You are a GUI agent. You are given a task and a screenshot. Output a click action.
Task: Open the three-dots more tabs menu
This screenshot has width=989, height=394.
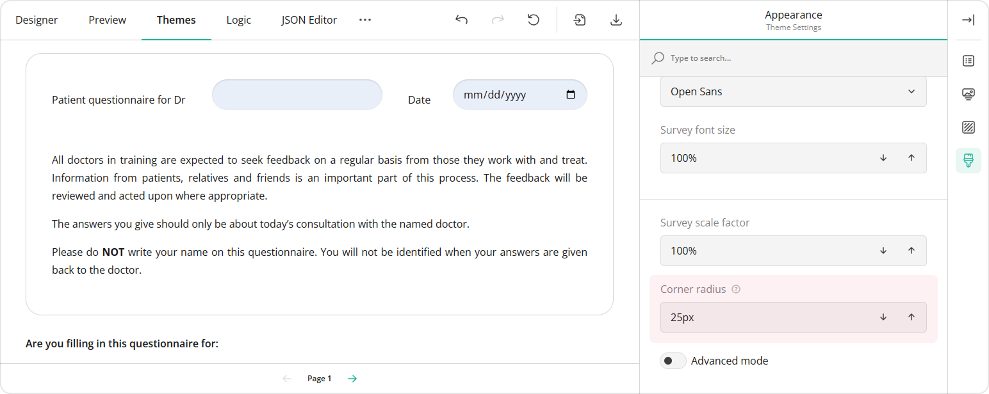[x=365, y=20]
